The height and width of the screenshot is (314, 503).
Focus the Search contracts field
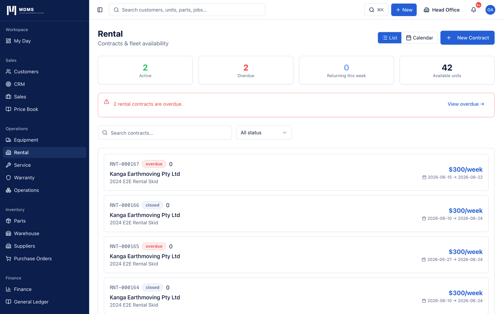pos(165,133)
